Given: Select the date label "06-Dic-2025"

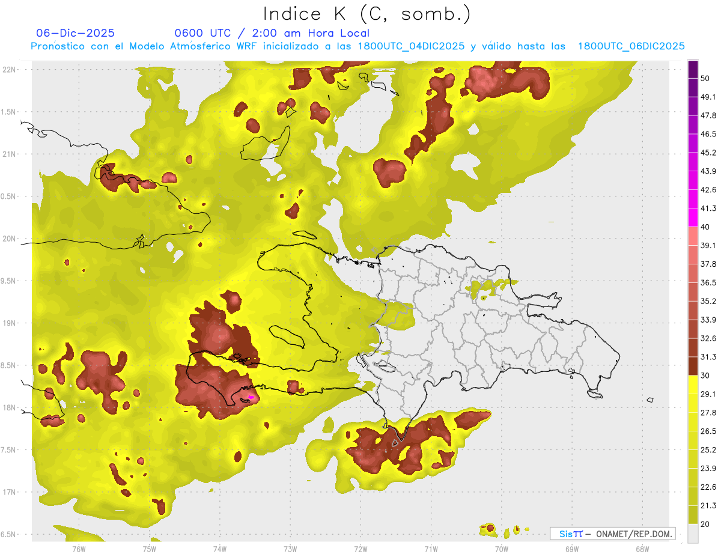Looking at the screenshot, I should click(x=75, y=33).
